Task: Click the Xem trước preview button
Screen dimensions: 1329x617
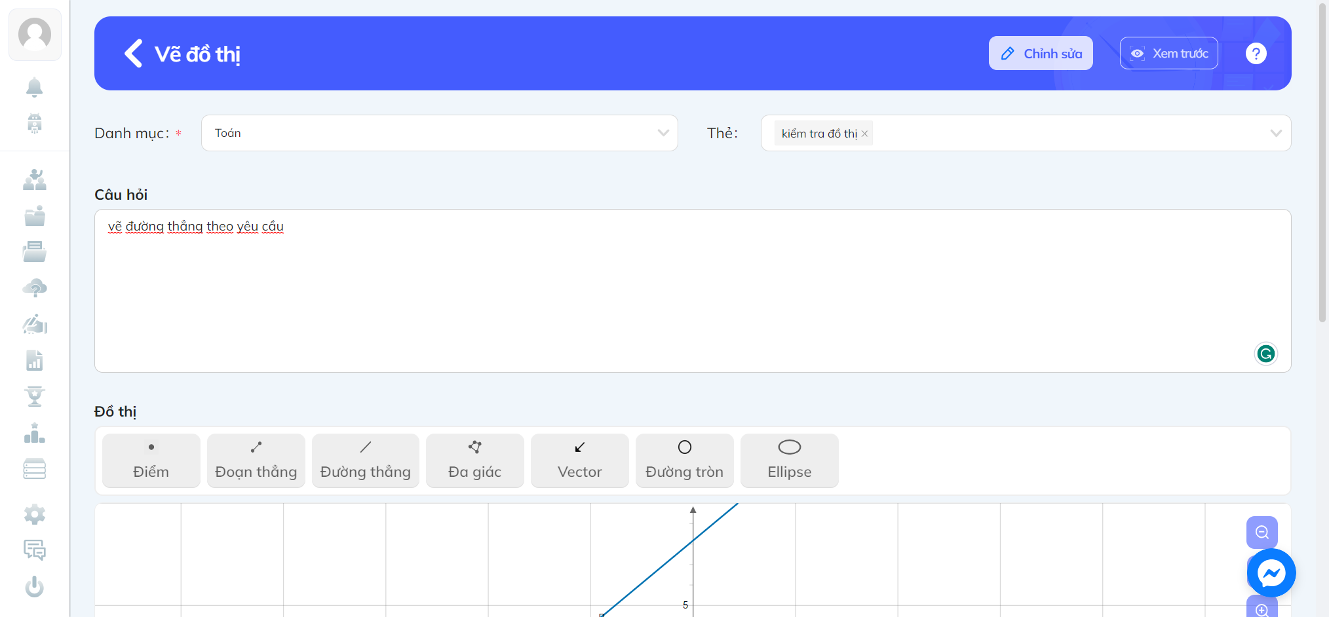Action: [1169, 53]
